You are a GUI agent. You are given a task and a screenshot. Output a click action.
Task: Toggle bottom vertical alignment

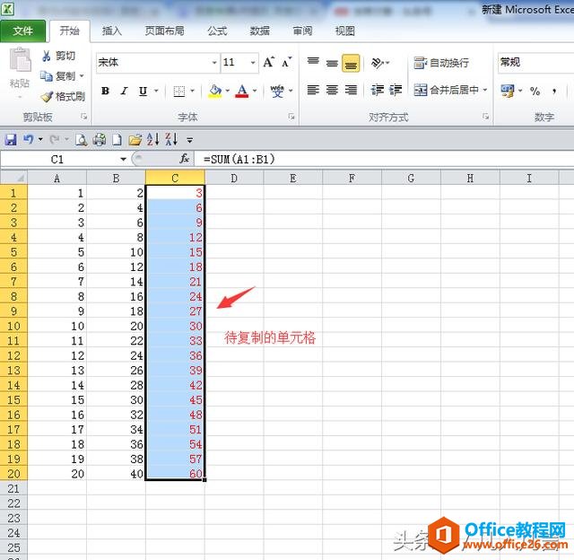tap(351, 64)
